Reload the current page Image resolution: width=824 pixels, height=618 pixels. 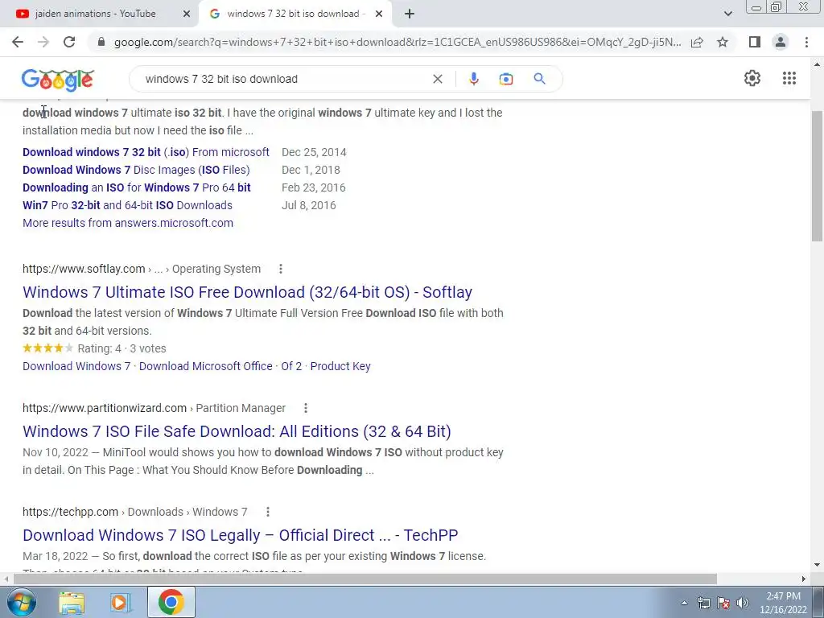pyautogui.click(x=69, y=42)
